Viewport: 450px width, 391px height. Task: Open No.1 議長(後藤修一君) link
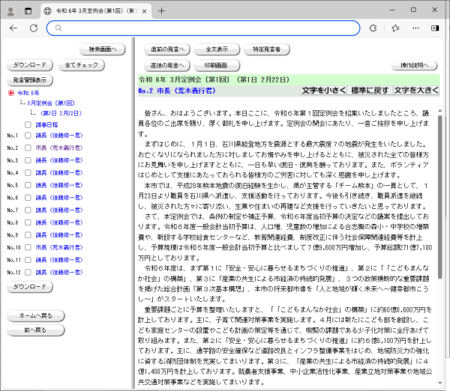point(59,136)
